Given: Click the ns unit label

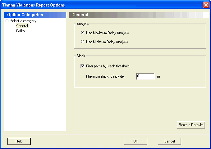Looking at the screenshot, I should [159, 76].
